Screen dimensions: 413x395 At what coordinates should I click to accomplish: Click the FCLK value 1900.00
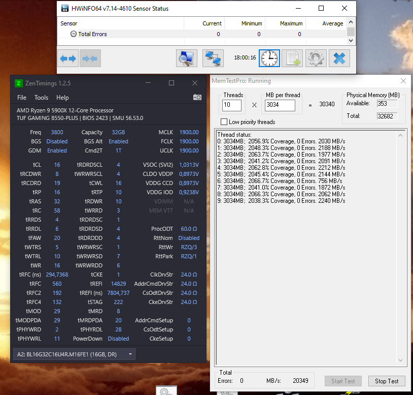pos(189,141)
